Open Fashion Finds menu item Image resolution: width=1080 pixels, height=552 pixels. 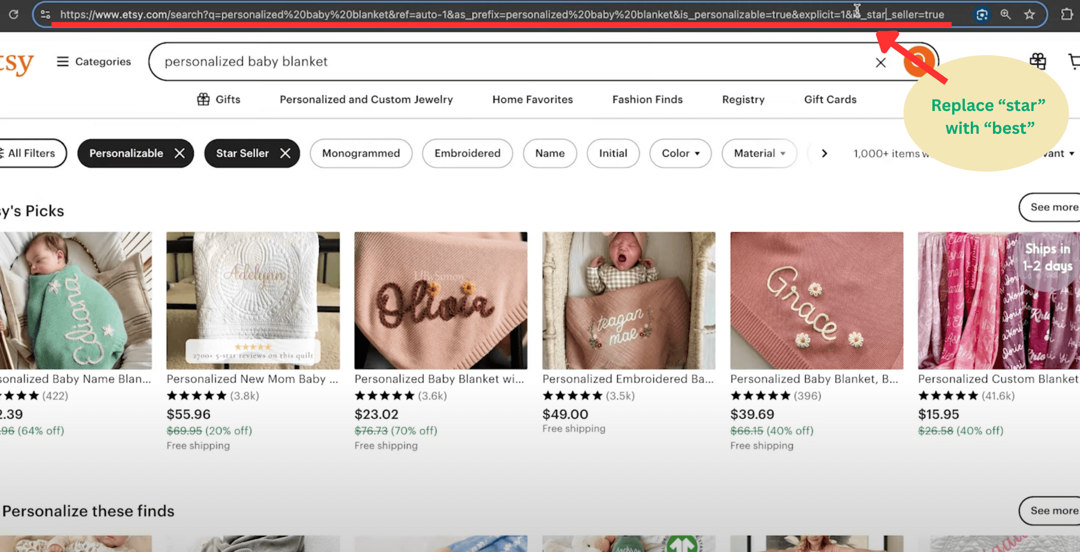click(x=647, y=100)
